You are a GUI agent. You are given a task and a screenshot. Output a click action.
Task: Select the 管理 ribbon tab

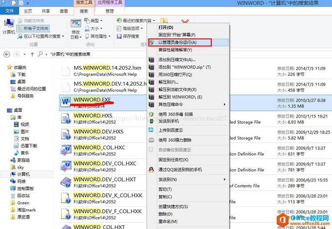110,11
